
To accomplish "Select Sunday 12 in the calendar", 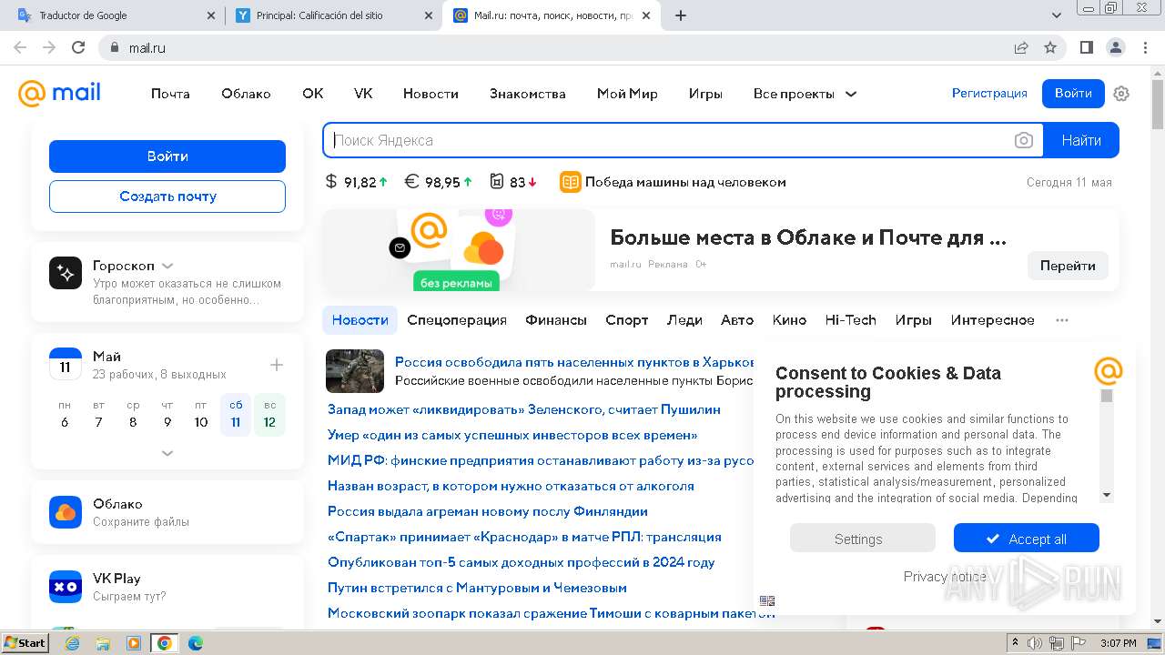I will click(x=269, y=414).
